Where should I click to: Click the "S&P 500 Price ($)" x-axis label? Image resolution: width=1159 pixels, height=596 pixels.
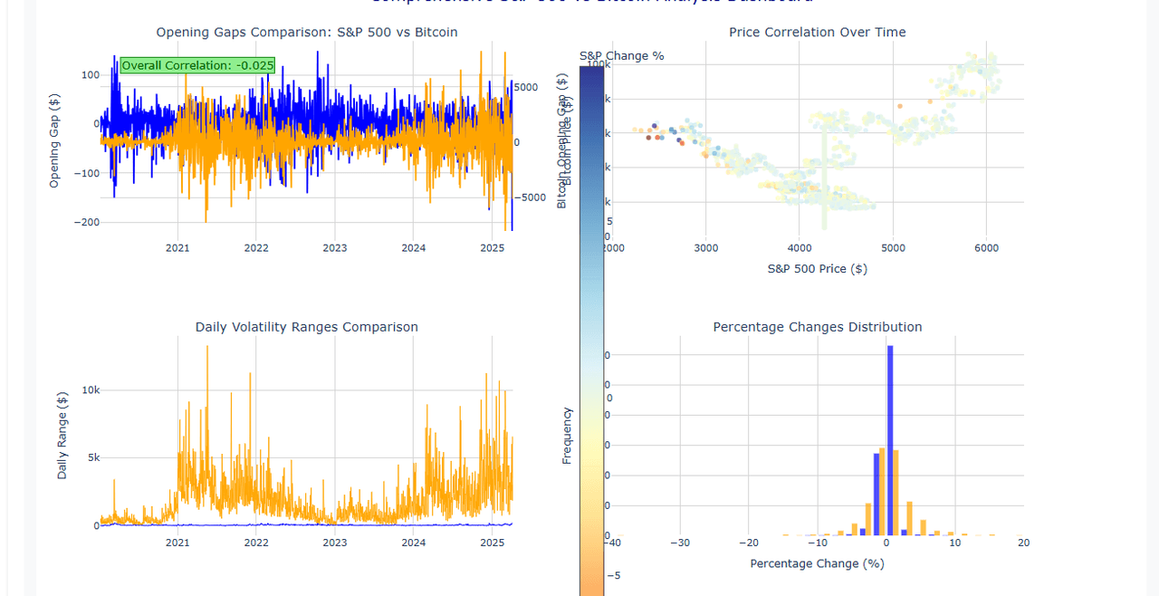[x=818, y=269]
